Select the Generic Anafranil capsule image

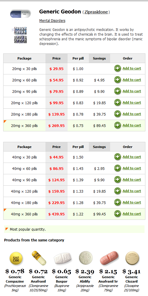(x=38, y=258)
